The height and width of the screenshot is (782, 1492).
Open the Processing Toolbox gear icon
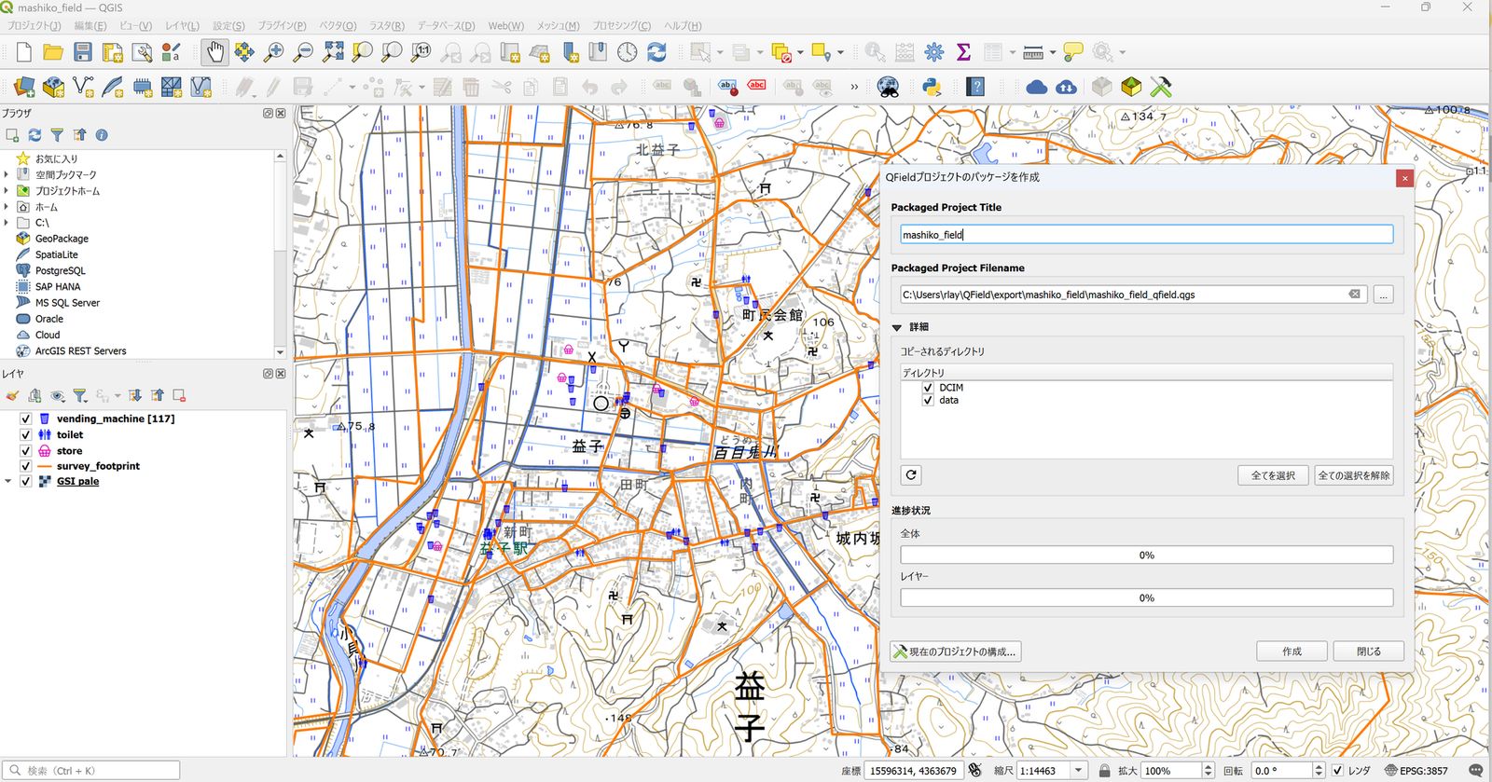point(934,52)
